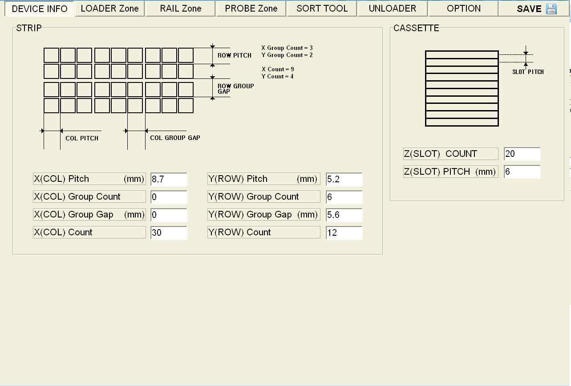571x386 pixels.
Task: Click the 'X Count = 9' text
Action: (x=278, y=69)
